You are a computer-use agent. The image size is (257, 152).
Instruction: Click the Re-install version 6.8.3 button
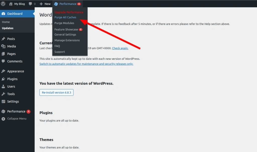[56, 92]
